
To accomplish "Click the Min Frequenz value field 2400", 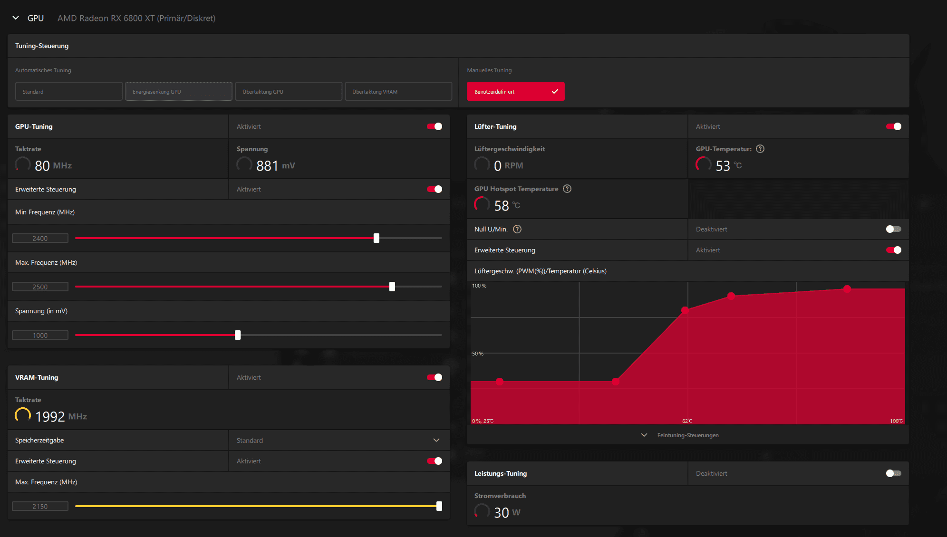I will click(40, 239).
